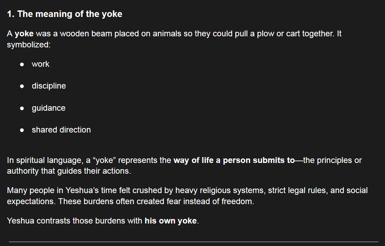Click the "shared direction" list entry
Image resolution: width=385 pixels, height=246 pixels.
pos(61,130)
